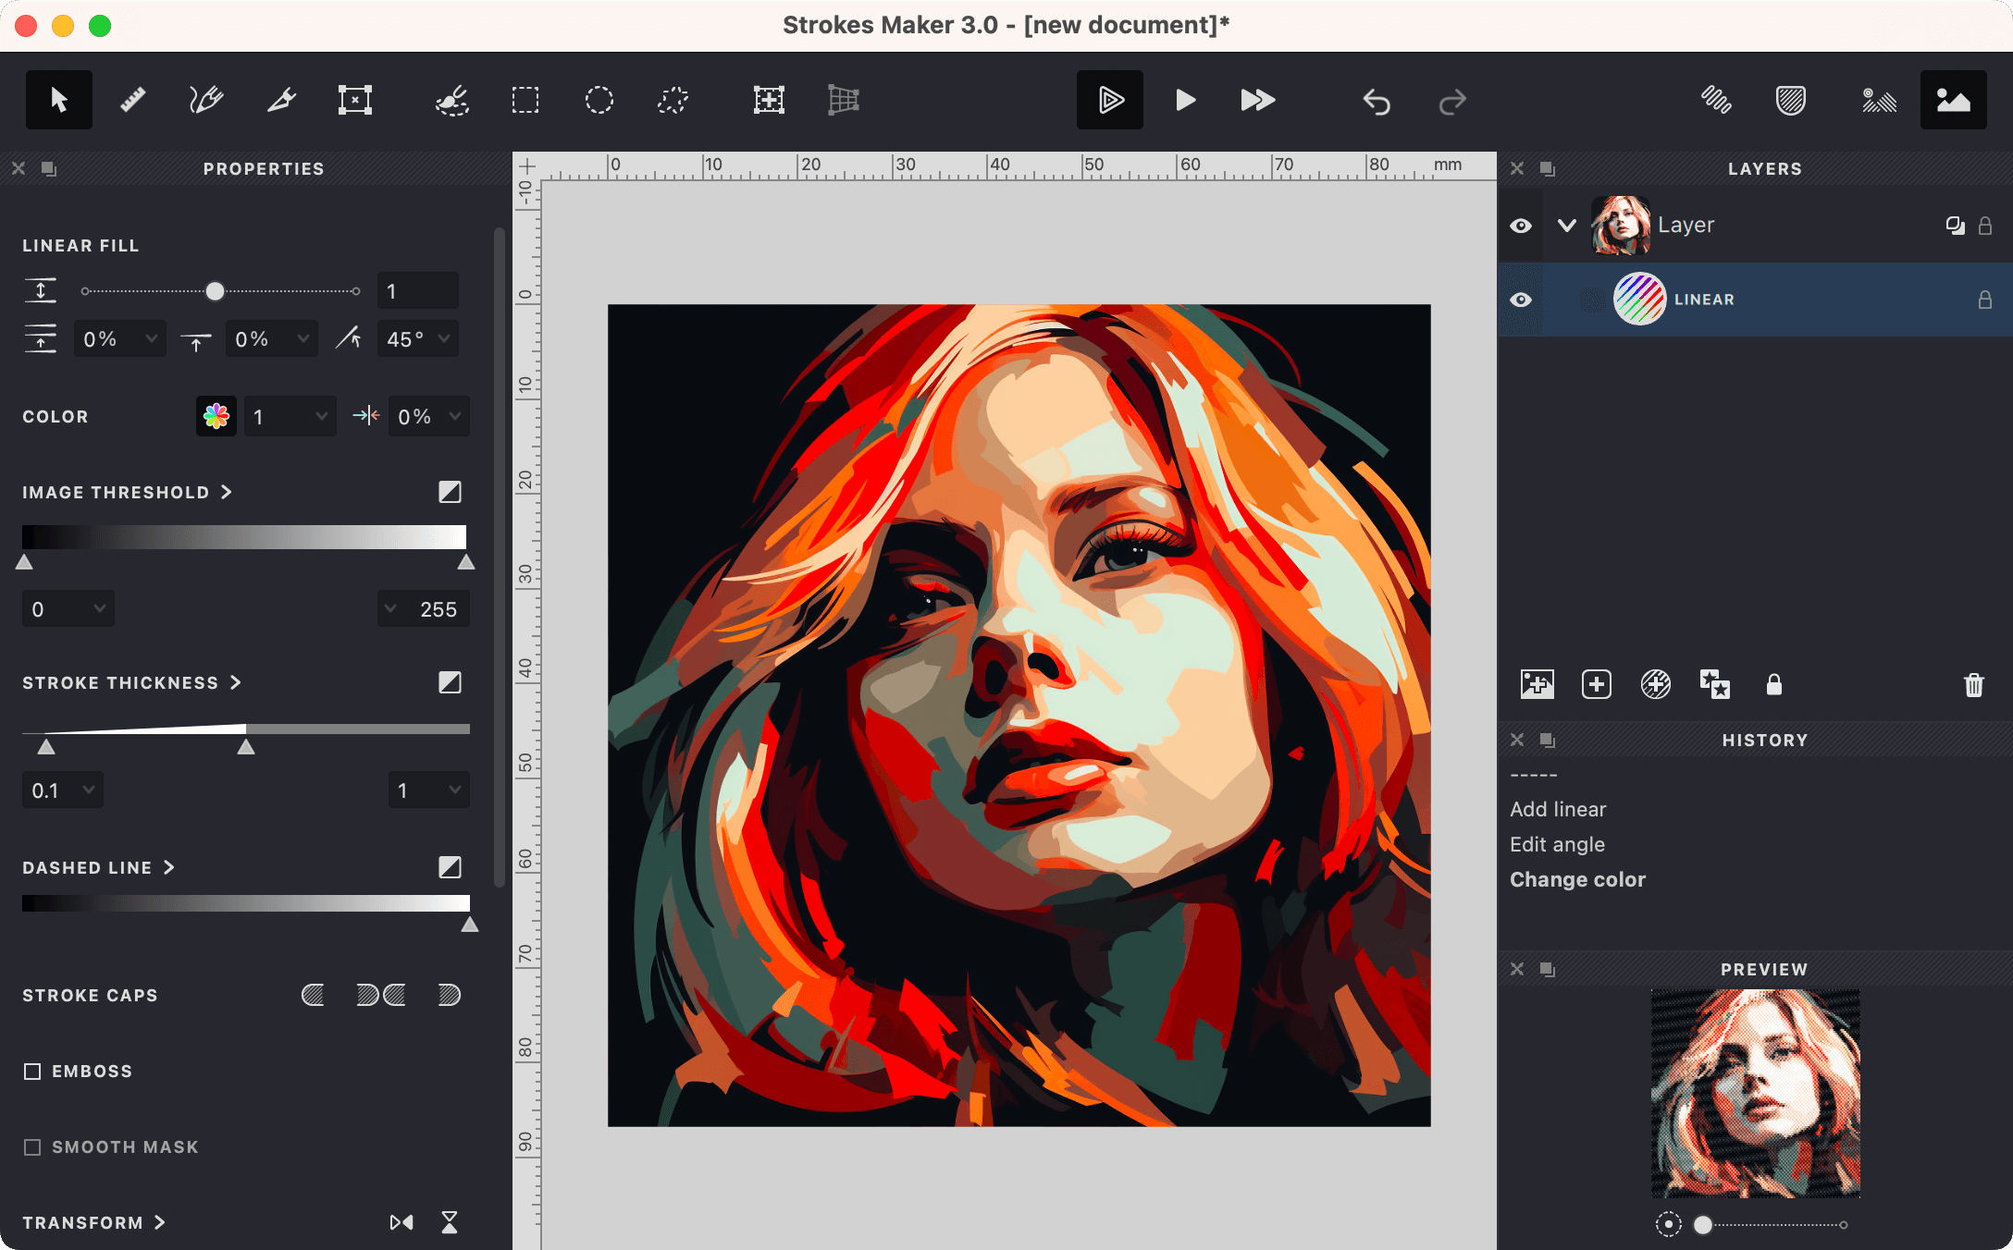Expand the Image Threshold section
The height and width of the screenshot is (1250, 2013).
(227, 492)
